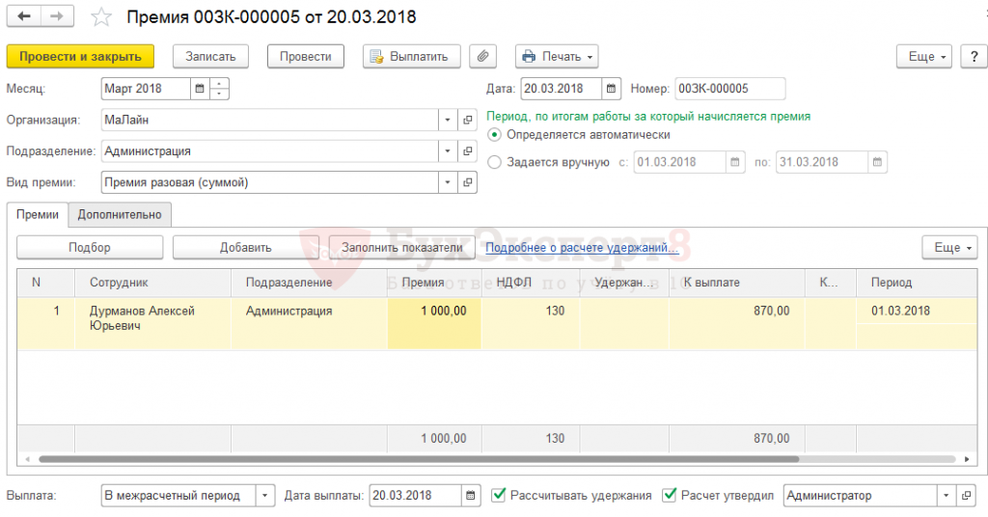Expand the Администратор approver dropdown

[946, 496]
